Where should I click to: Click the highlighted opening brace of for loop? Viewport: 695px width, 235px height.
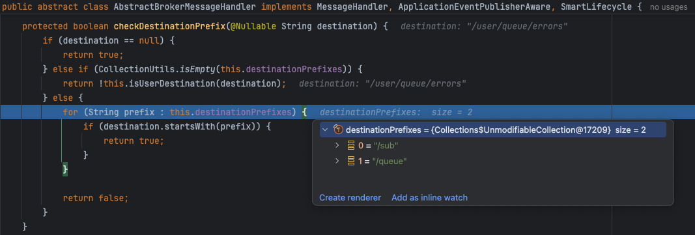(304, 113)
